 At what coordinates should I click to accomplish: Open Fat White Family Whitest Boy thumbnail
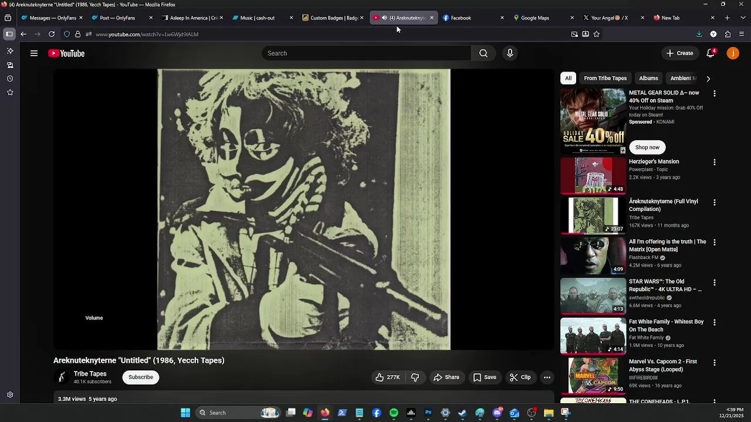click(593, 336)
